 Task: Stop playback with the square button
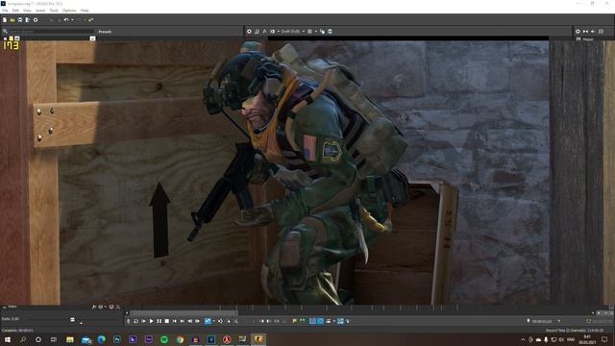click(167, 321)
